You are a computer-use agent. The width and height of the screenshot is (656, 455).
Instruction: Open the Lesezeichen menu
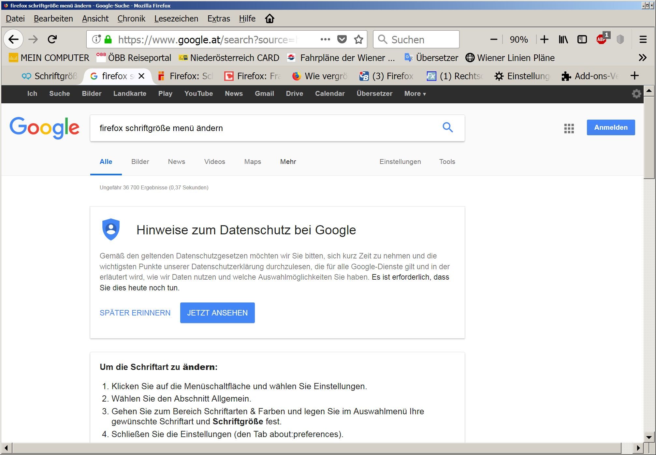coord(176,19)
